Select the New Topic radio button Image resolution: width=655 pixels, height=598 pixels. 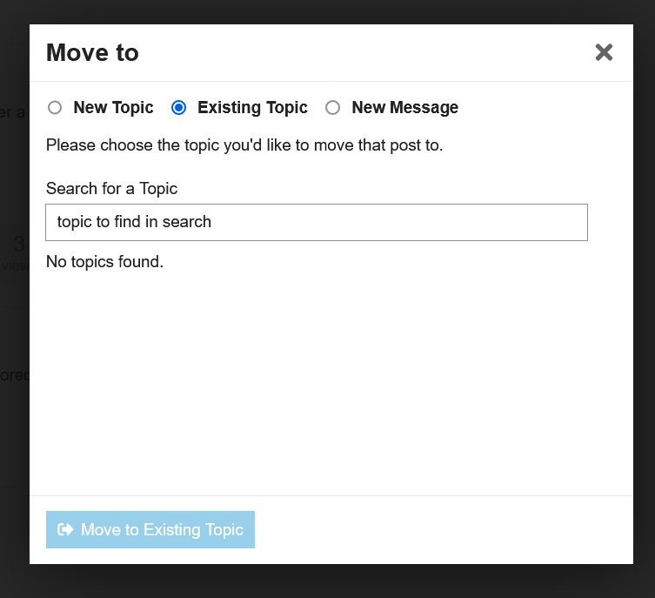coord(55,108)
